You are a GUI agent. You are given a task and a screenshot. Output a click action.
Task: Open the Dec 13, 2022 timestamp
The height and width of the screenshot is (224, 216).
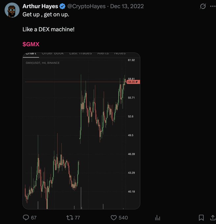tap(127, 6)
